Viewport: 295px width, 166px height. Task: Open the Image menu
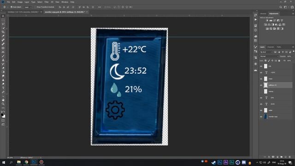20,2
